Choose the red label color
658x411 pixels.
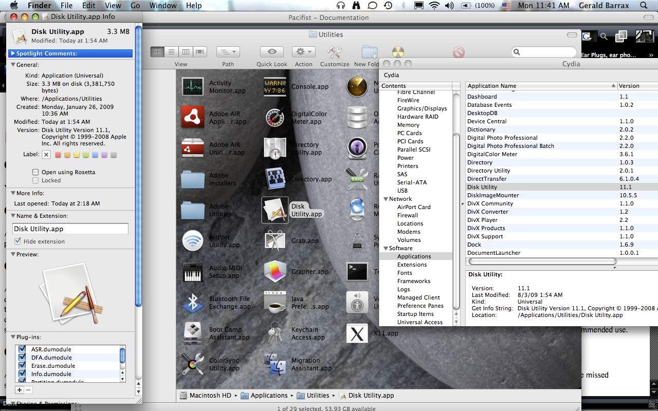click(x=58, y=155)
